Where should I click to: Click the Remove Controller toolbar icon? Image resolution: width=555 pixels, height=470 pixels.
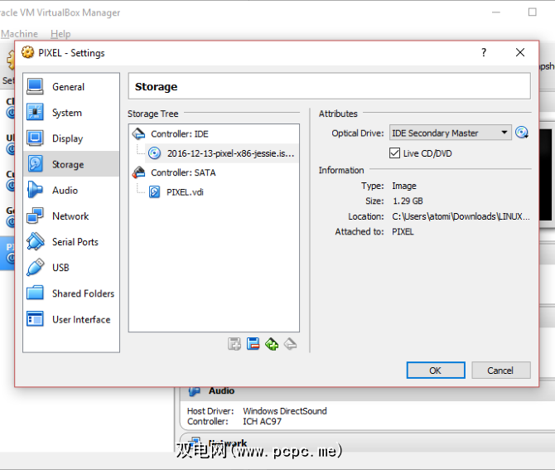point(253,344)
